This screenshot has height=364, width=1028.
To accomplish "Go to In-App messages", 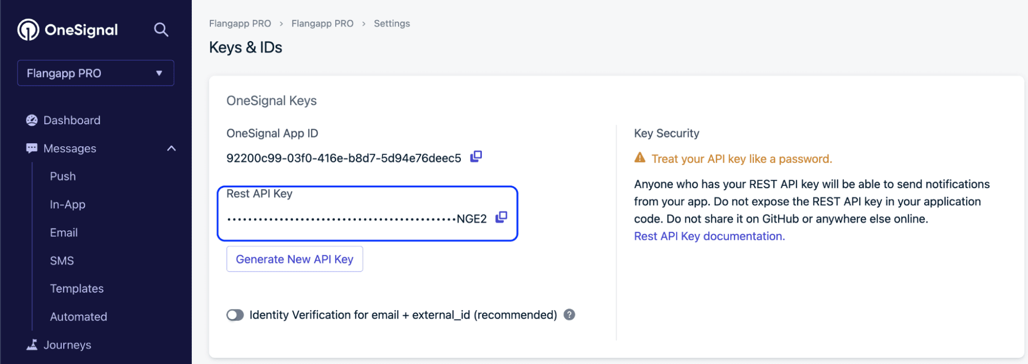I will pos(67,205).
